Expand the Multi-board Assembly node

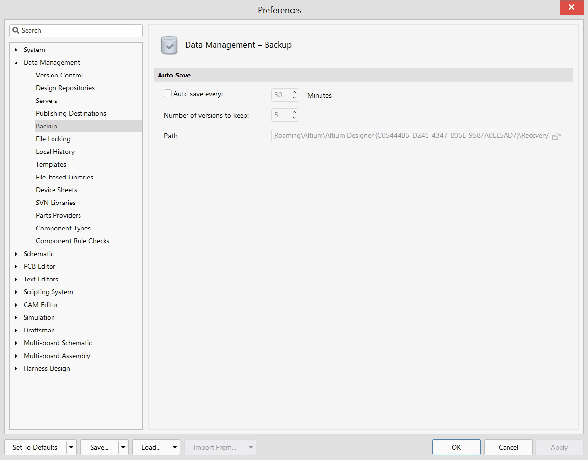point(16,356)
